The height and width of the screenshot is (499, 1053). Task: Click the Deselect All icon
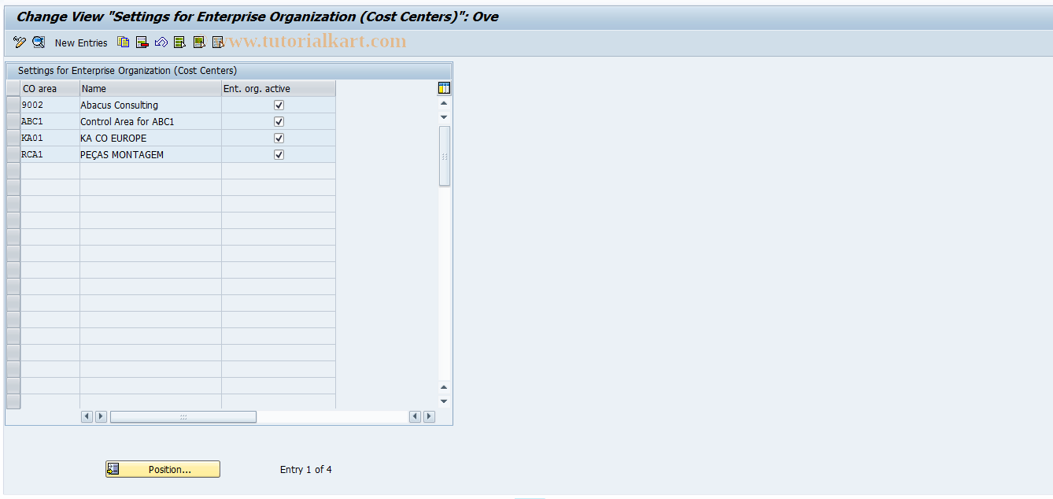tap(217, 43)
